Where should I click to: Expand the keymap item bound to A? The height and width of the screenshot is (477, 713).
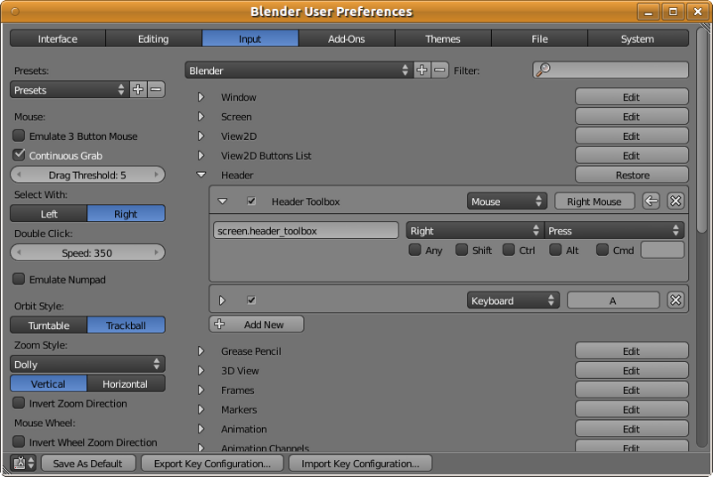(x=222, y=300)
